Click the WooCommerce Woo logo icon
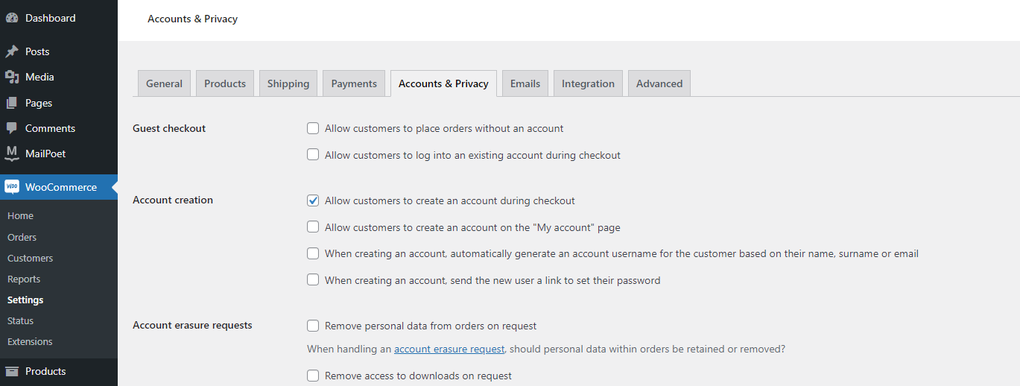The image size is (1020, 386). (12, 187)
